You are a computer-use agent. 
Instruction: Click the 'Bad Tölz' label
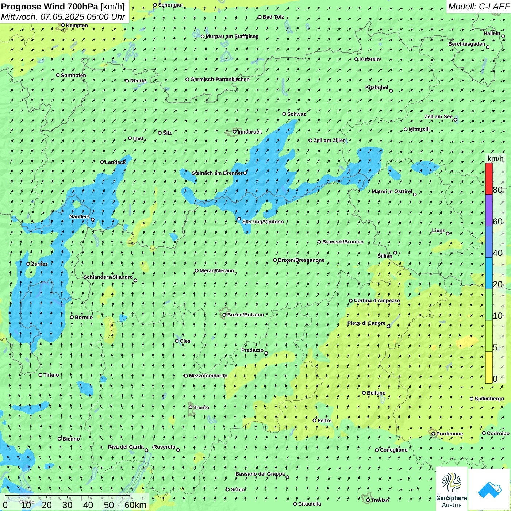273,17
